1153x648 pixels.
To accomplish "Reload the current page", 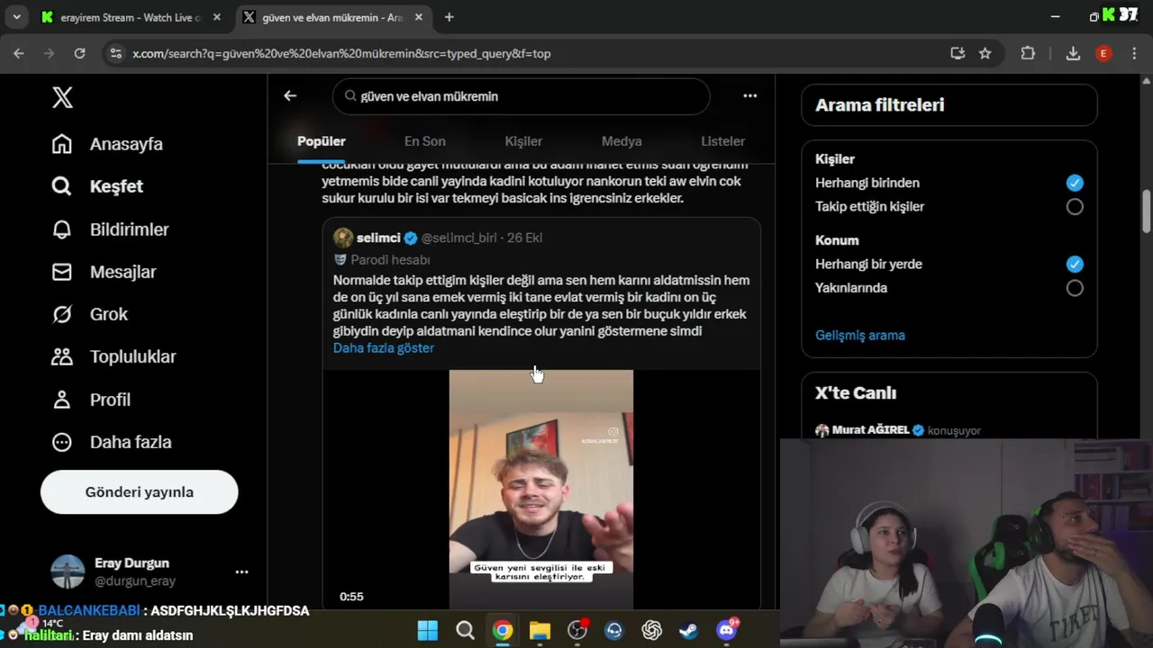I will (79, 53).
